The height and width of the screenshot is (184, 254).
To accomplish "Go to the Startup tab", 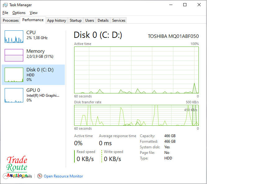I will pyautogui.click(x=76, y=20).
